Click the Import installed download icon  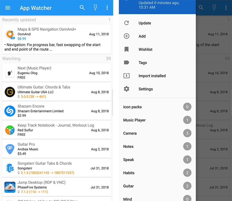pos(127,76)
